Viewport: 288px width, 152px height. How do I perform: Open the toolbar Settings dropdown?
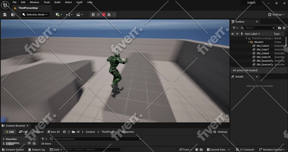[x=276, y=15]
